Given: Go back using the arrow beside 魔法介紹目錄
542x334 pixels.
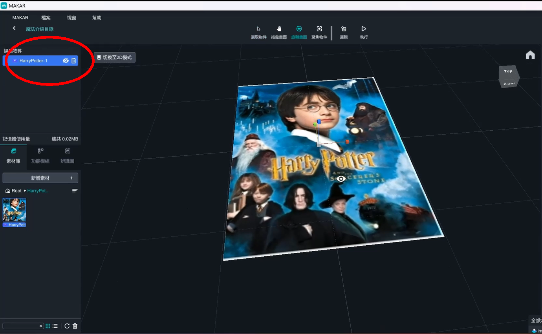Looking at the screenshot, I should coord(14,28).
